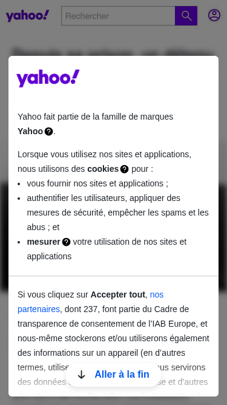The image size is (227, 405).
Task: Focus the Rechercher search field
Action: (x=118, y=16)
